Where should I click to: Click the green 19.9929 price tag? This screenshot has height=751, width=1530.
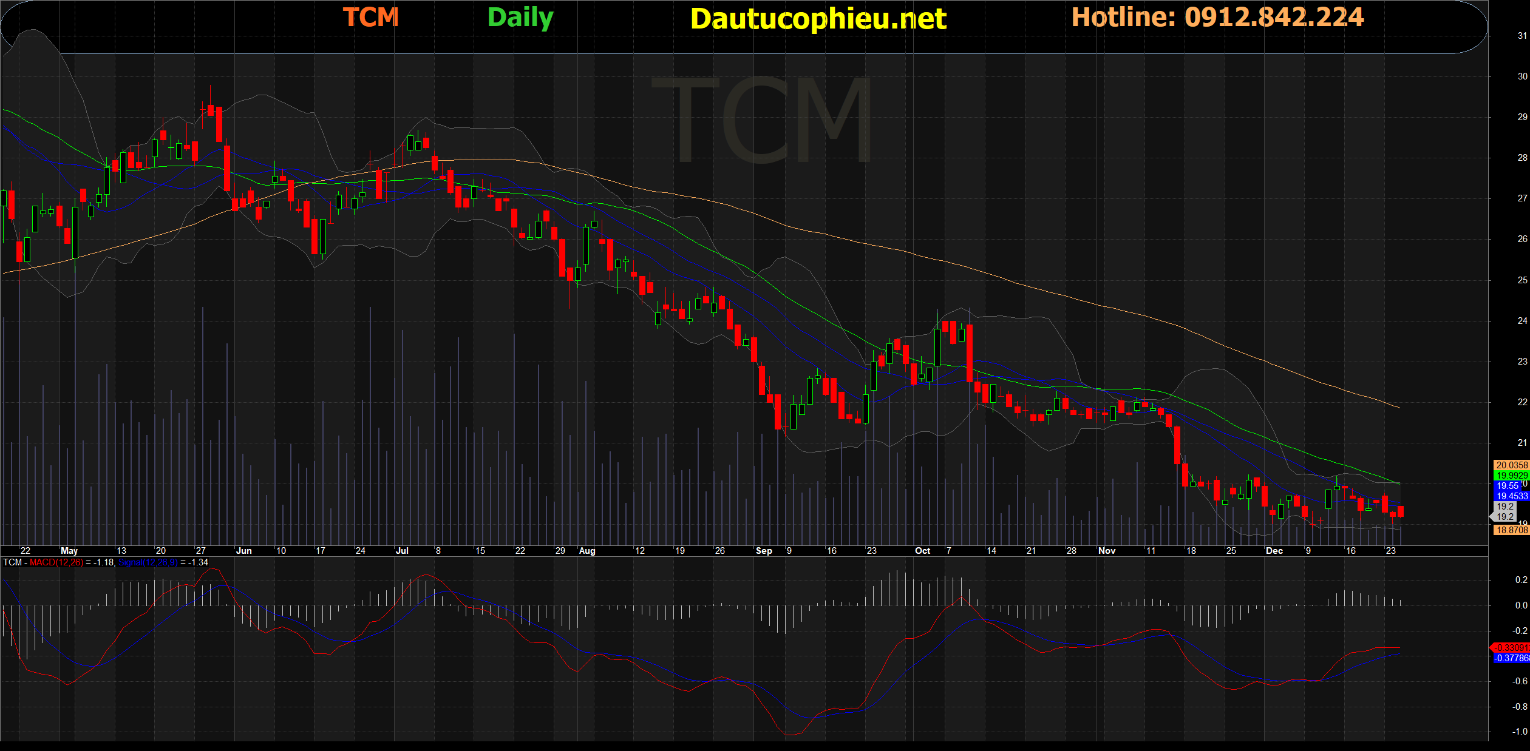coord(1511,476)
